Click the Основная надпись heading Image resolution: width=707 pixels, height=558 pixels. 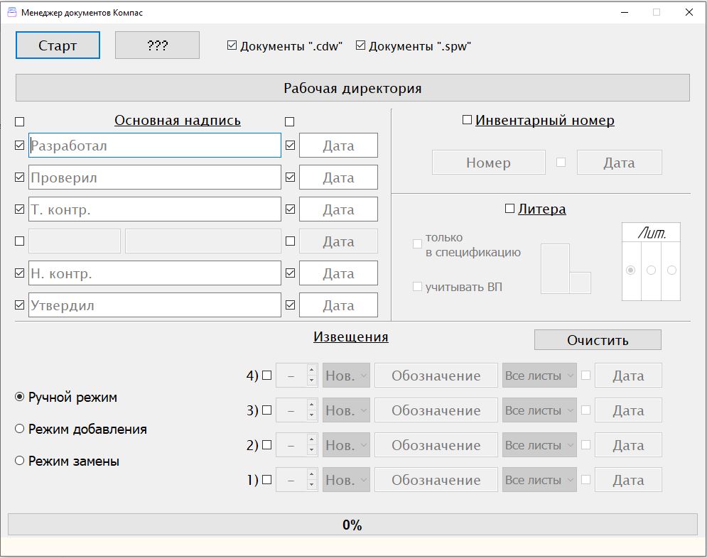(178, 120)
